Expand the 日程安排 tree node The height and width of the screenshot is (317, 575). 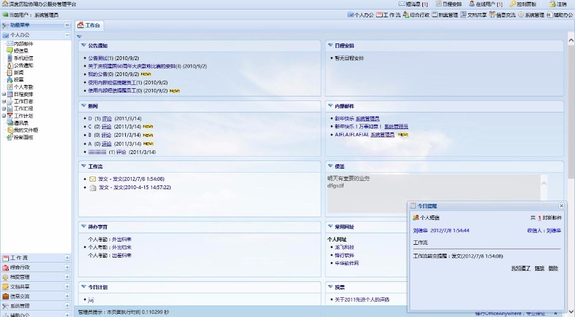(4, 94)
